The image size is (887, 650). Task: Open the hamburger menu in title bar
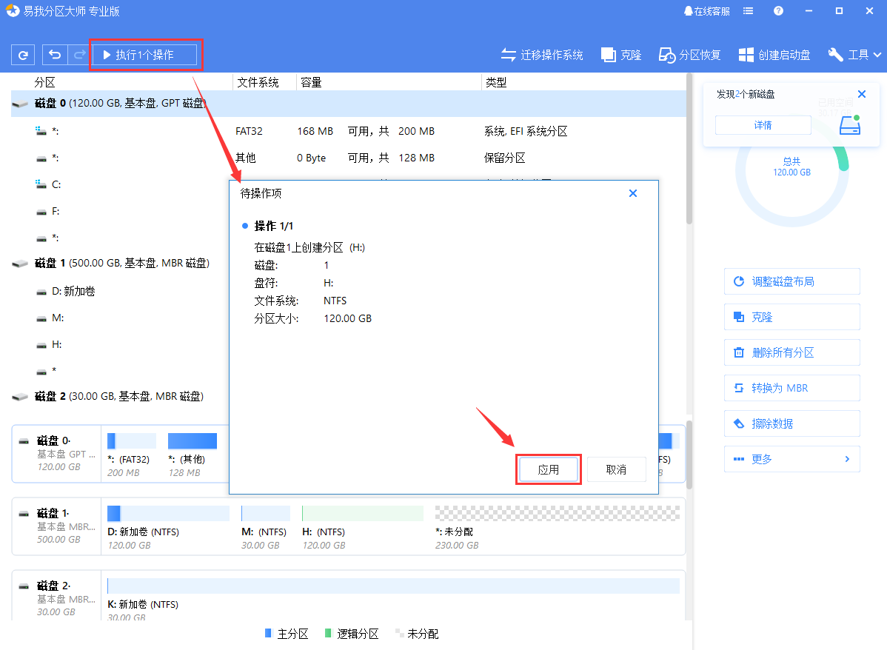[x=749, y=11]
